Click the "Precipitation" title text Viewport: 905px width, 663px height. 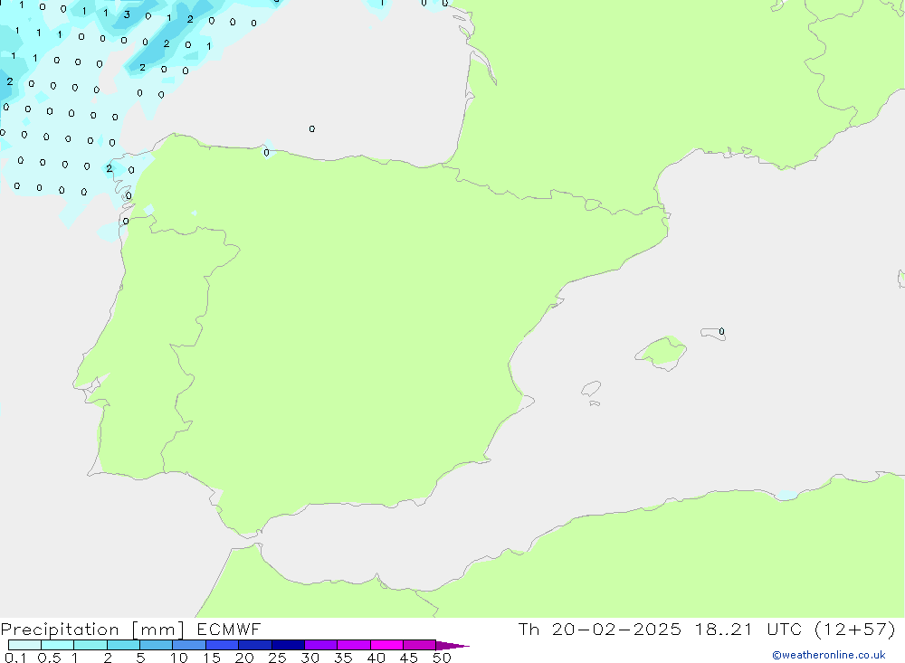click(x=60, y=630)
